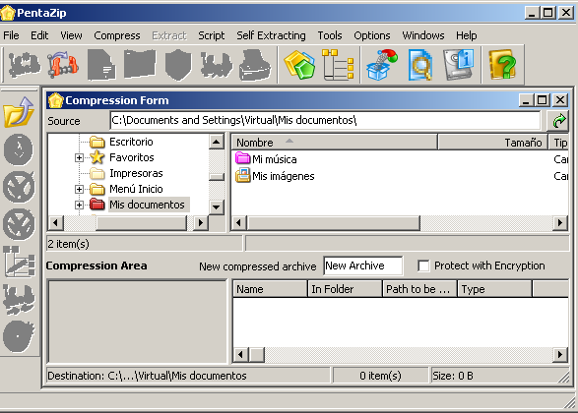
Task: Expand the Mis documentos tree node
Action: [79, 205]
